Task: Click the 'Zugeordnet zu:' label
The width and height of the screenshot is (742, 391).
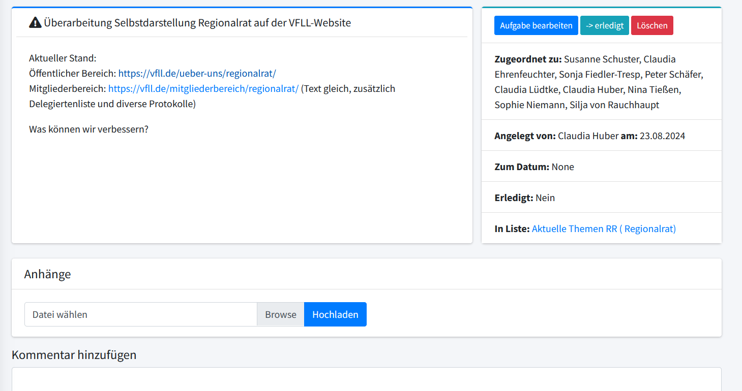Action: pos(528,59)
